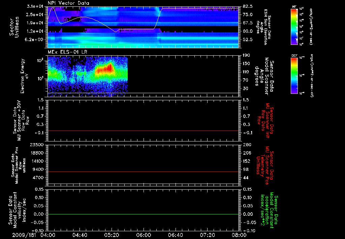The image size is (345, 239).
Task: Click the NPI Vector Data panel title
Action: [x=68, y=3]
